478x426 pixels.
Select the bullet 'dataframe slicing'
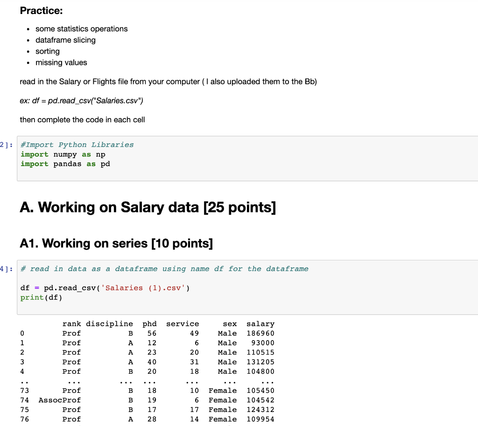(x=65, y=40)
